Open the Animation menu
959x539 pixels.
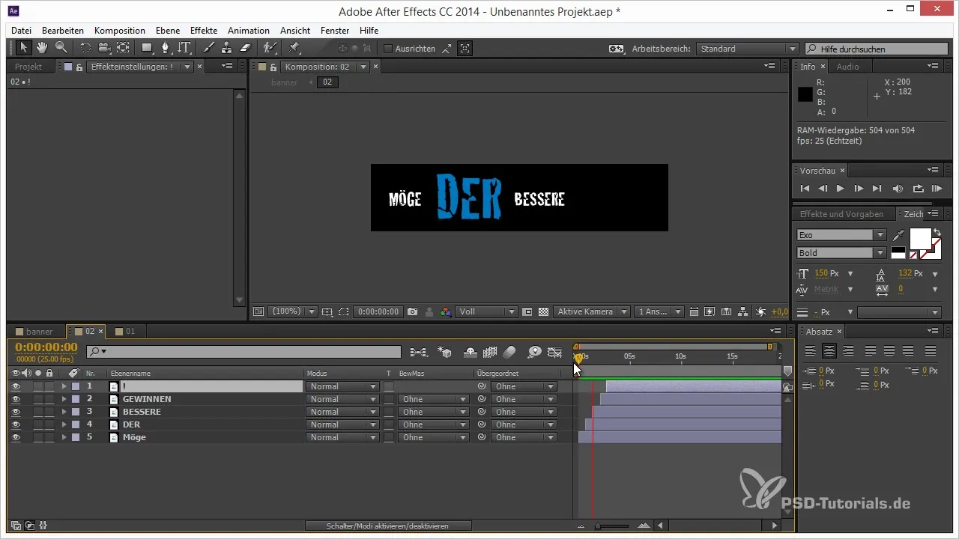tap(249, 31)
